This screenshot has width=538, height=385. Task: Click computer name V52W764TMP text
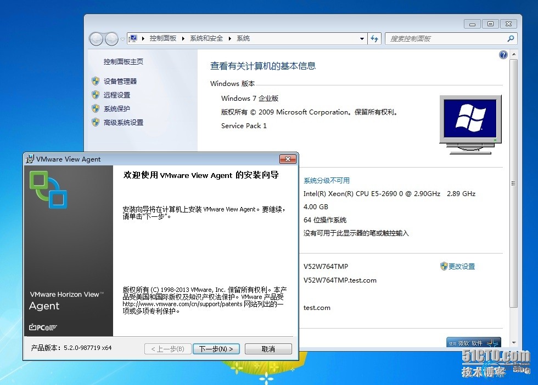(x=326, y=266)
